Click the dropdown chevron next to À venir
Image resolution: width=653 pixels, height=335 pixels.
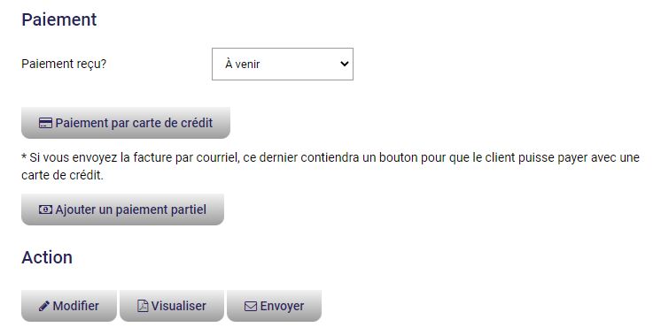[x=344, y=64]
